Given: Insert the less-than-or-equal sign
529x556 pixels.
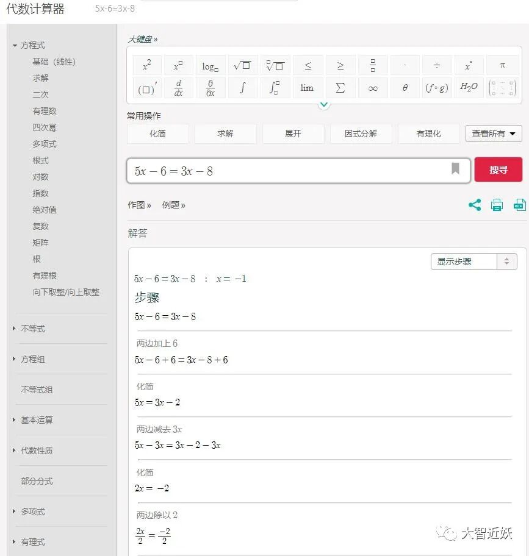Looking at the screenshot, I should point(308,65).
